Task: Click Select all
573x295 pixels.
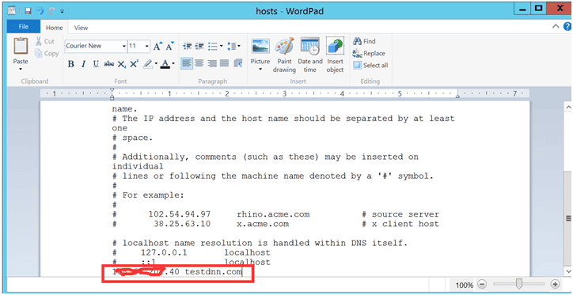Action: 370,66
